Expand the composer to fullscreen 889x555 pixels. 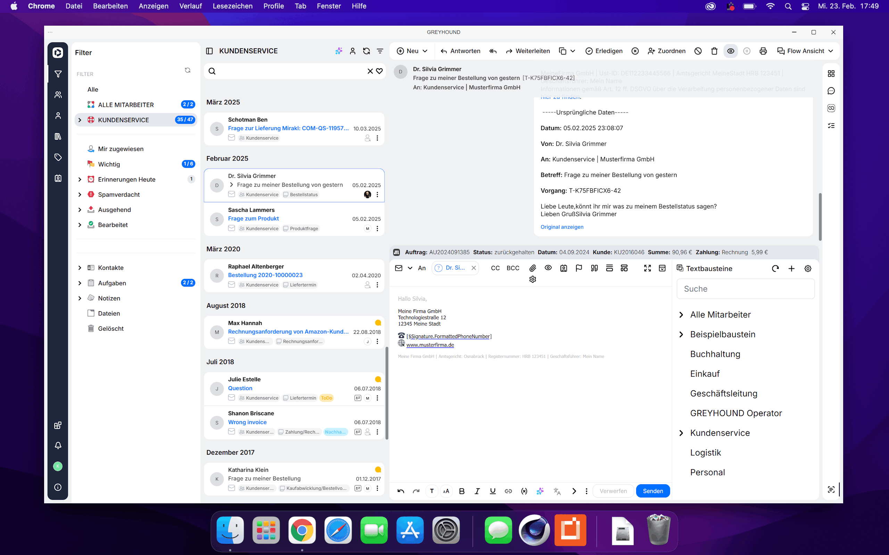[x=647, y=268]
